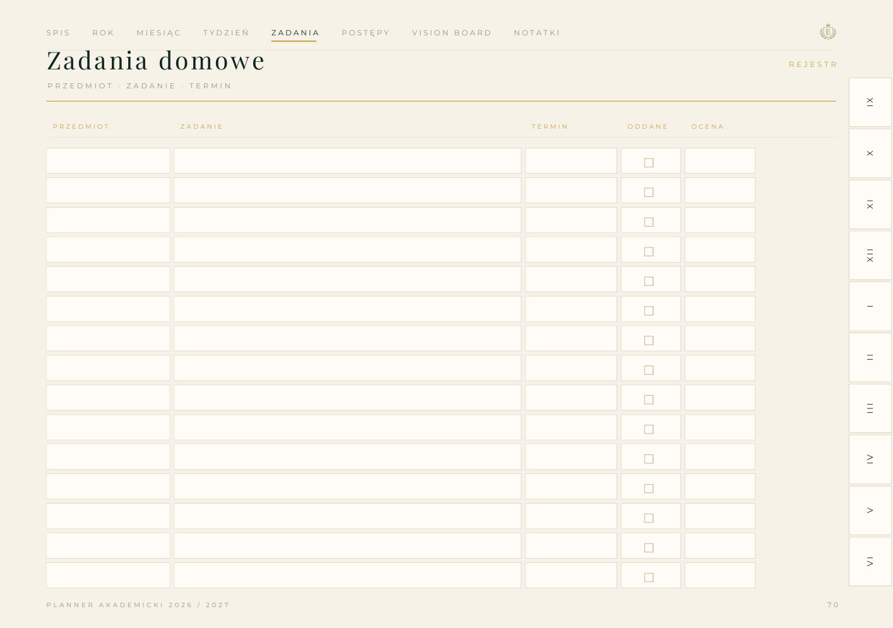This screenshot has width=893, height=628.
Task: Click the first row TERMIN field
Action: [x=571, y=161]
